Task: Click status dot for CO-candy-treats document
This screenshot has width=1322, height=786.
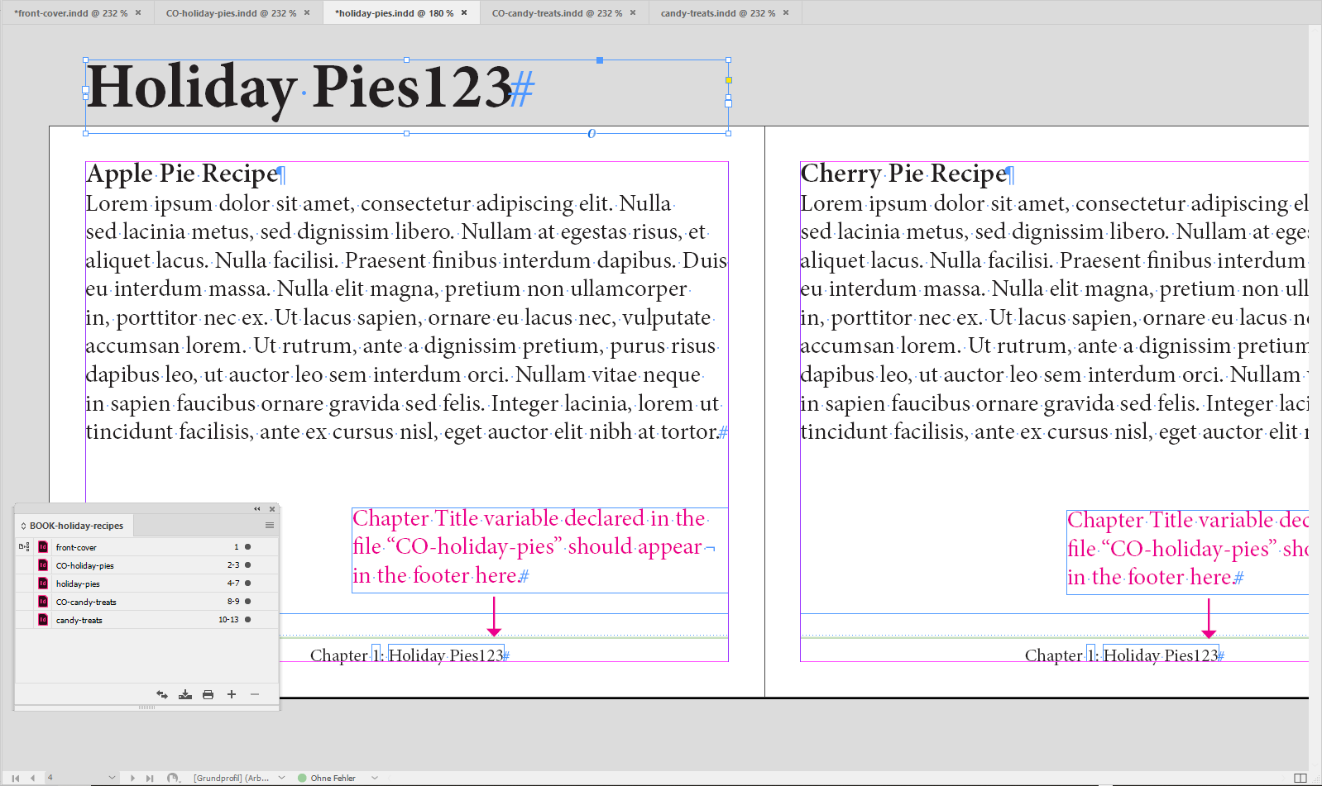Action: (247, 602)
